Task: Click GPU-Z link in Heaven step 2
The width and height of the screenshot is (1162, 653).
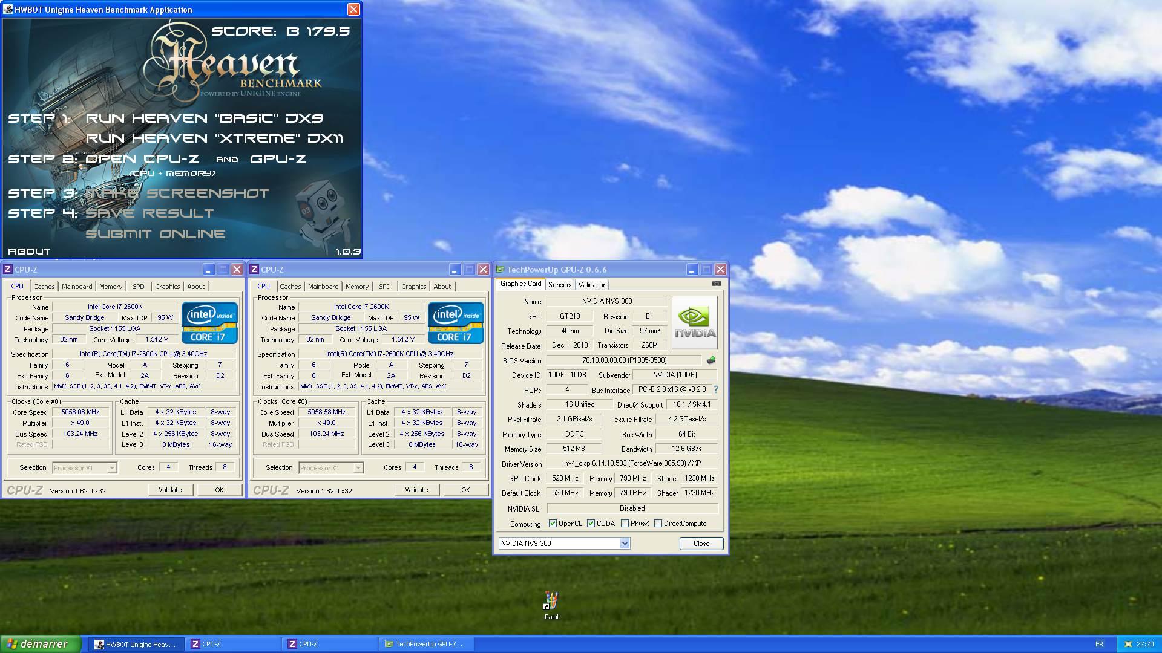Action: tap(278, 159)
